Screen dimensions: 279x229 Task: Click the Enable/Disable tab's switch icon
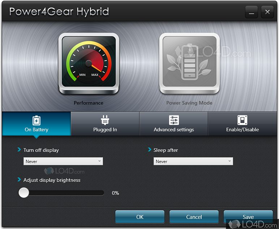242,120
